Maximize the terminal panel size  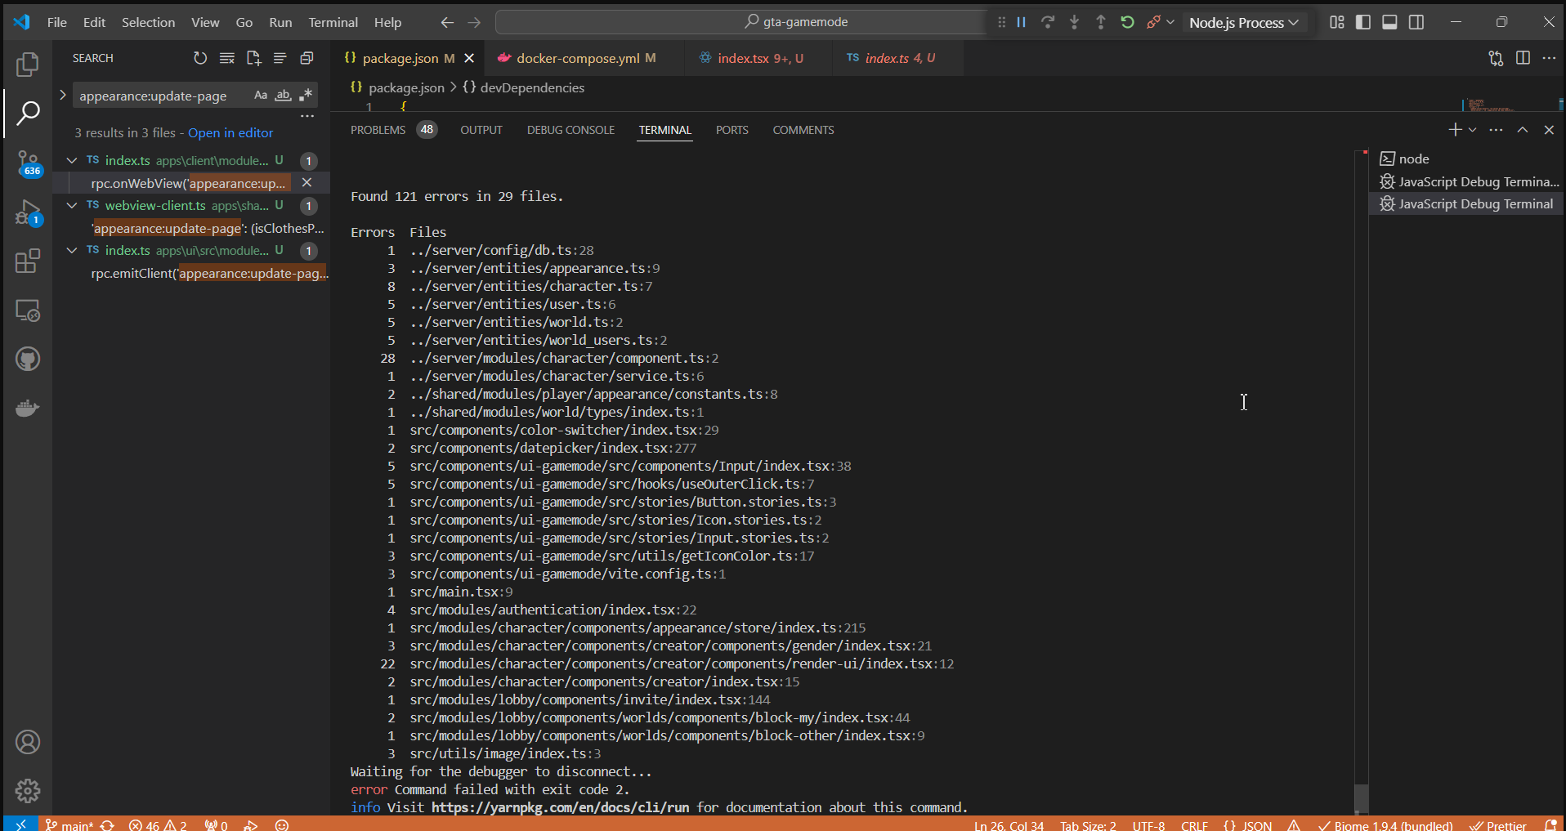1523,130
